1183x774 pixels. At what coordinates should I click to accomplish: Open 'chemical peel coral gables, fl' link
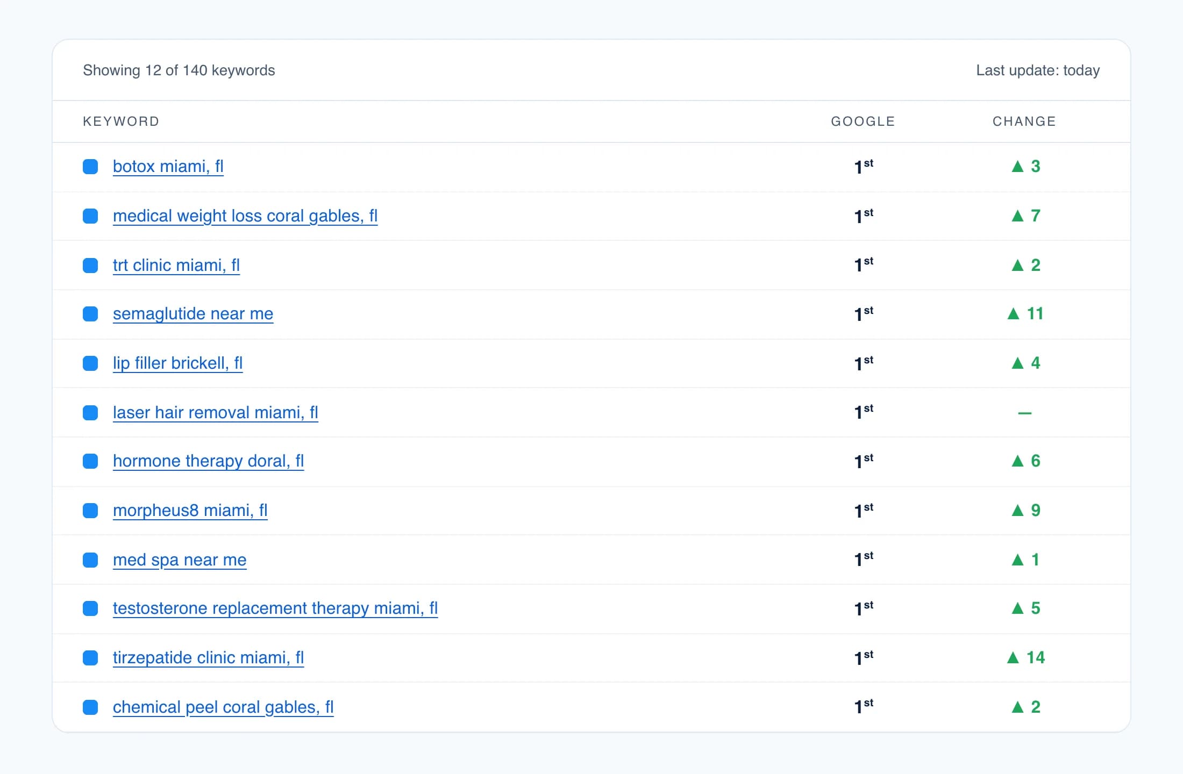pyautogui.click(x=223, y=707)
